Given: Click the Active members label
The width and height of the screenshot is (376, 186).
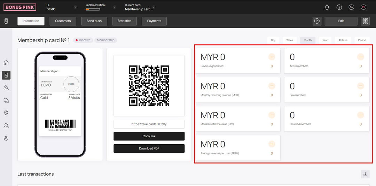Looking at the screenshot, I should (x=299, y=66).
